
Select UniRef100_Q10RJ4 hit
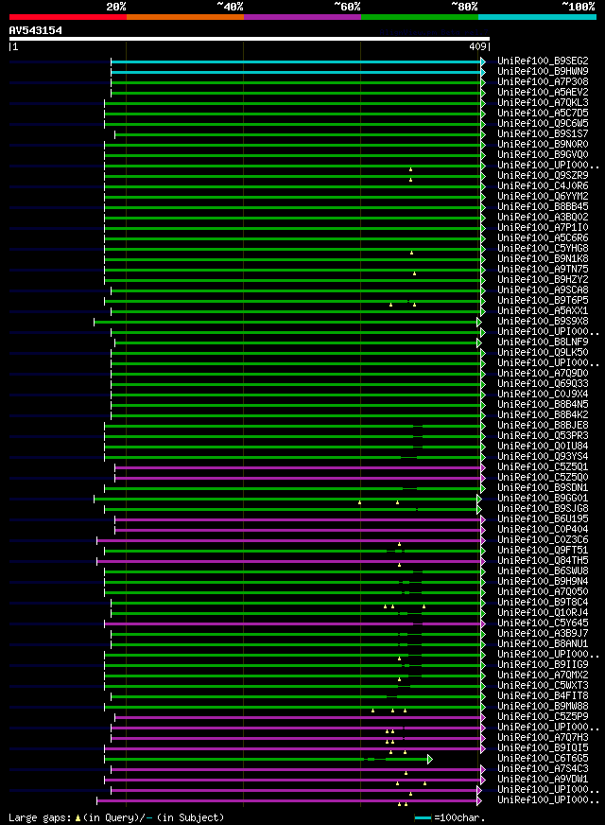click(x=543, y=612)
